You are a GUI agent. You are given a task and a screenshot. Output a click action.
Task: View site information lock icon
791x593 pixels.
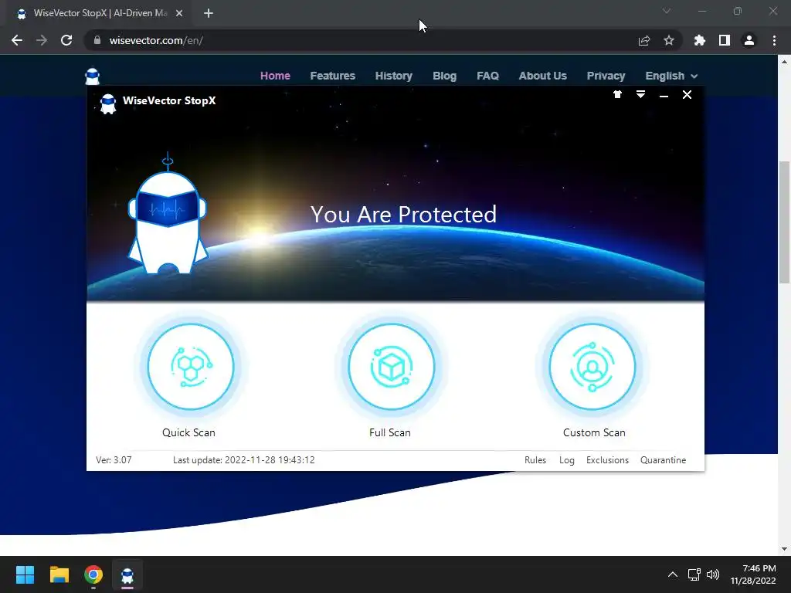[x=97, y=40]
